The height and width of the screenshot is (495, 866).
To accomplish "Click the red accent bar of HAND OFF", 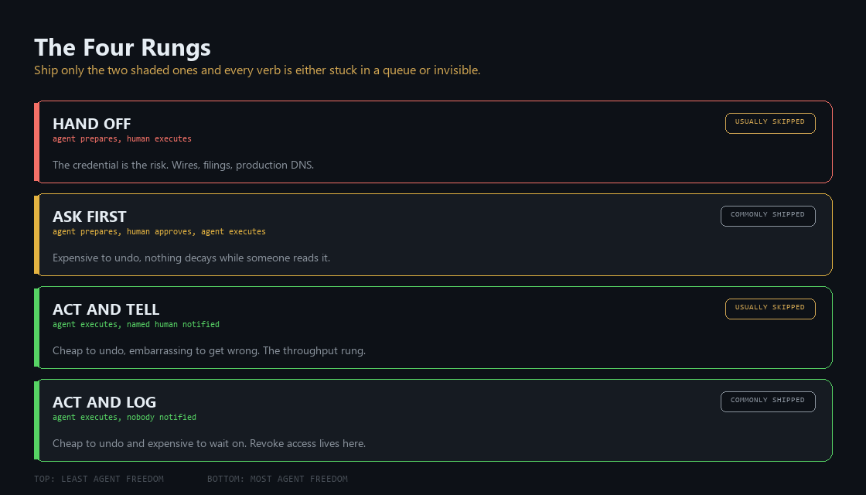I will 36,142.
